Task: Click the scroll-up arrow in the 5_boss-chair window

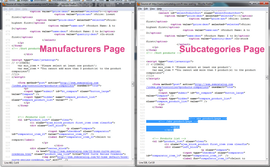Action: click(133, 13)
